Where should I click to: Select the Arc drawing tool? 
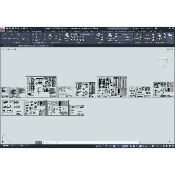pos(24,36)
